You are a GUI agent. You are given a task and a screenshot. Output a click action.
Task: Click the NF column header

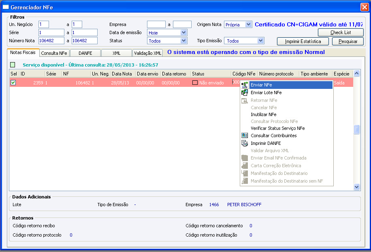coord(76,74)
